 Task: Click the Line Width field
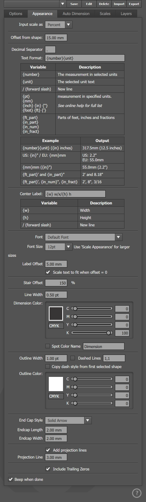56,295
